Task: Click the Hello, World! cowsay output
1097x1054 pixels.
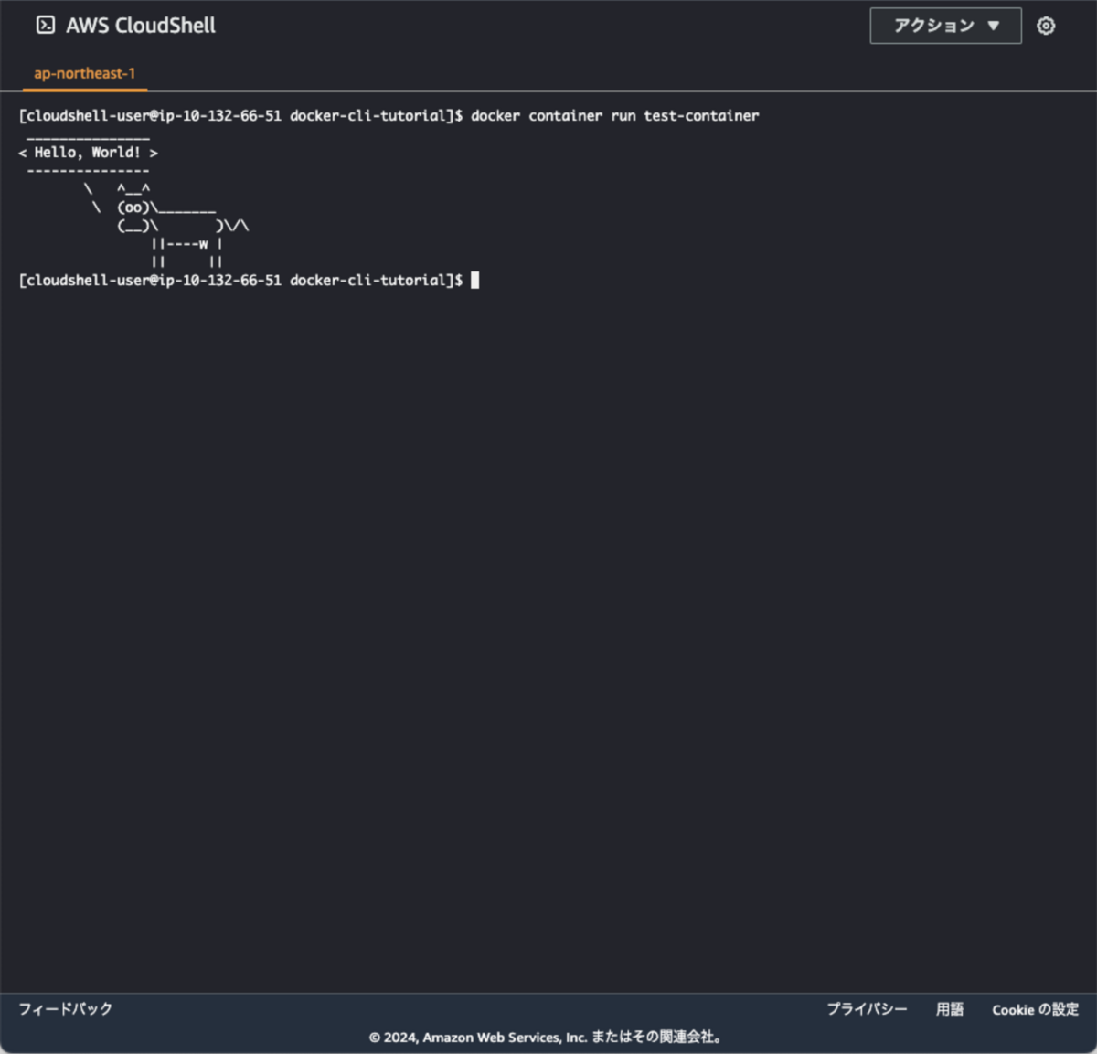Action: click(87, 153)
